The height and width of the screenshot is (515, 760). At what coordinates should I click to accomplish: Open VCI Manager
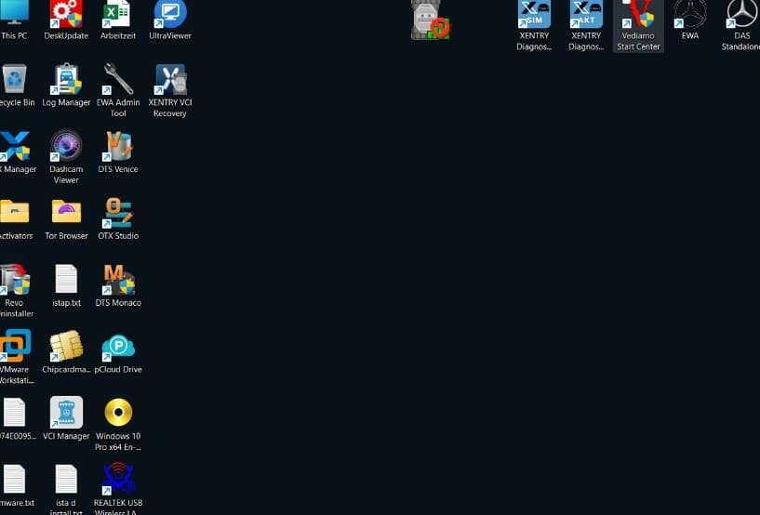pyautogui.click(x=66, y=419)
